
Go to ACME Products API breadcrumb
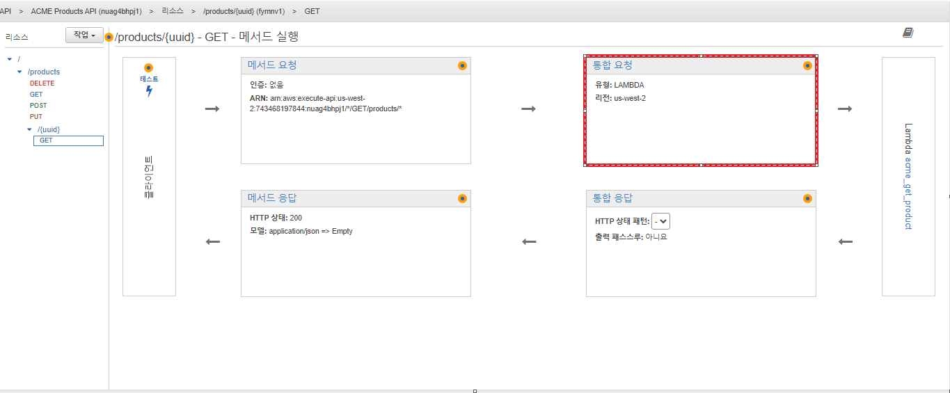coord(86,11)
